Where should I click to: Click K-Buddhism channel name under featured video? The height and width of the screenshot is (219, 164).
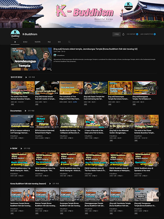click(x=61, y=55)
